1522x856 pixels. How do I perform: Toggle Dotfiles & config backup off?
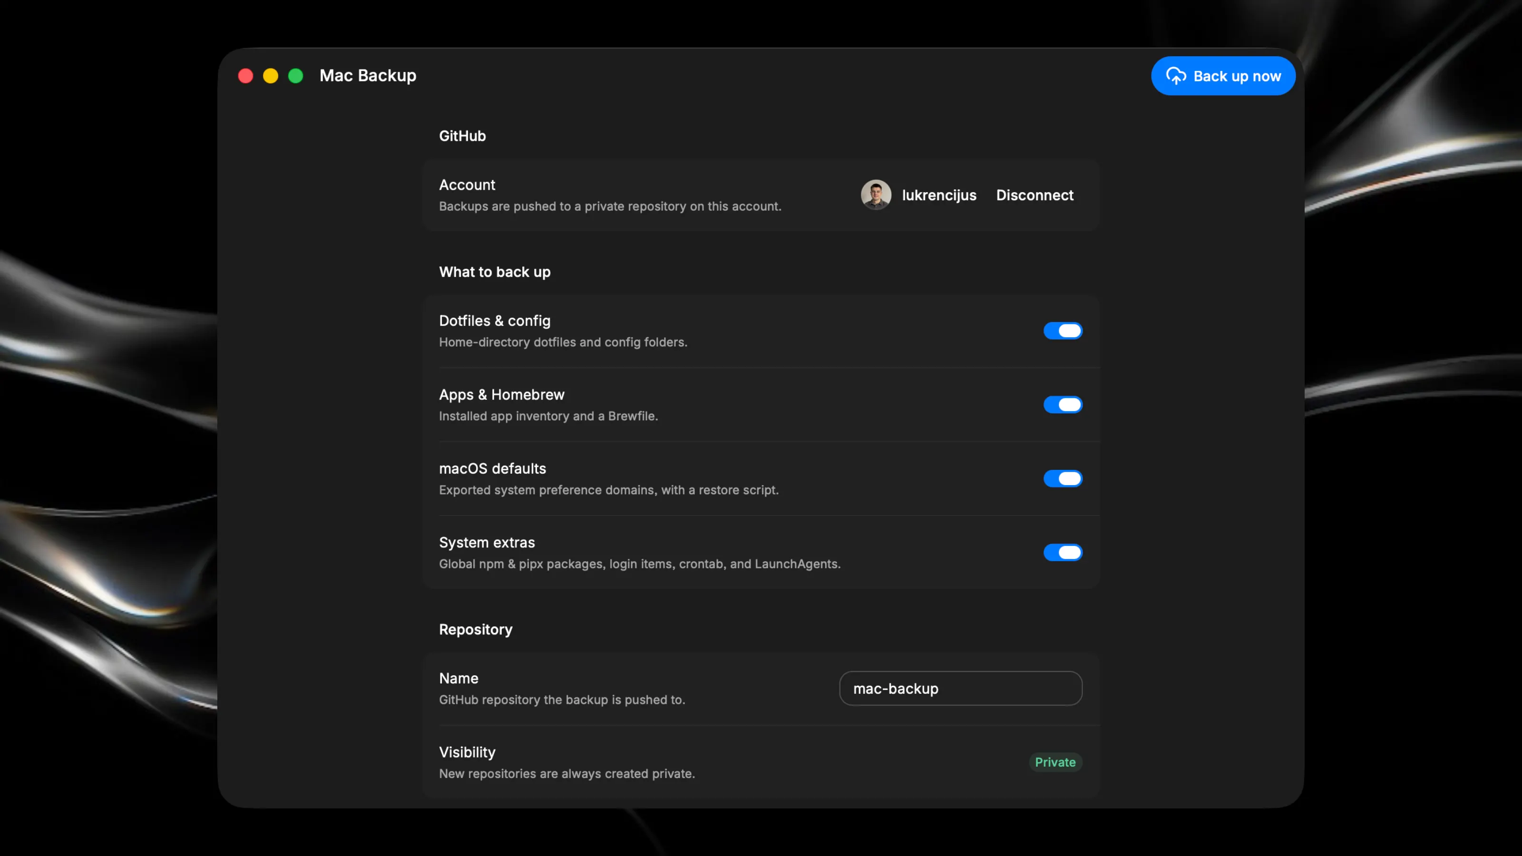click(x=1063, y=331)
